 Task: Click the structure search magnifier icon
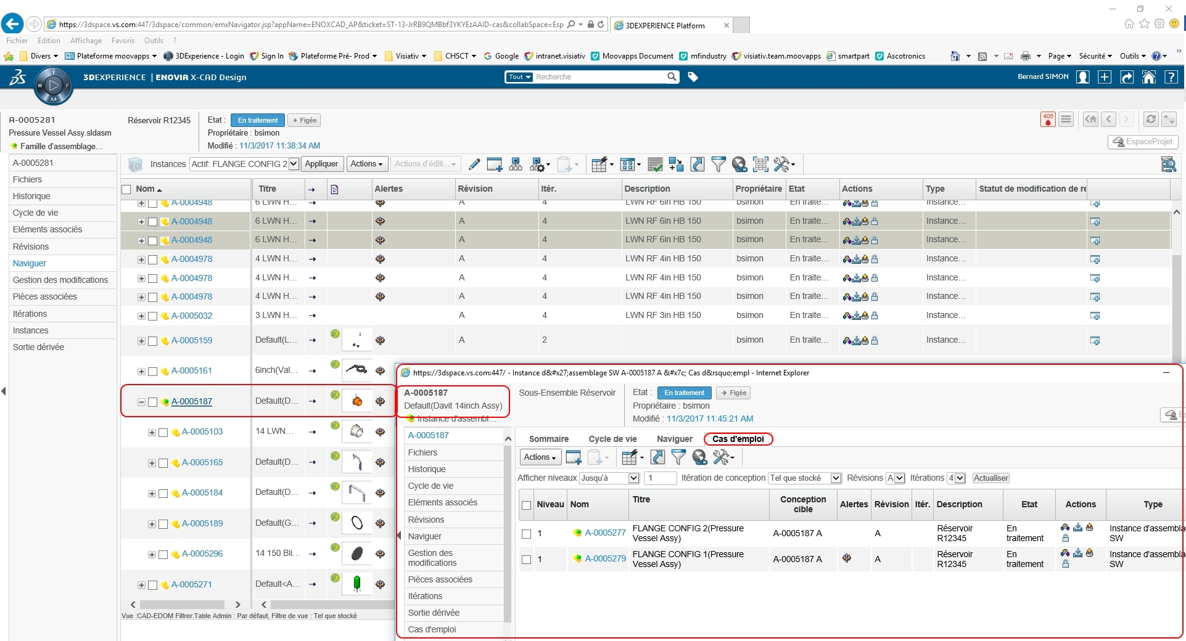[x=1168, y=165]
